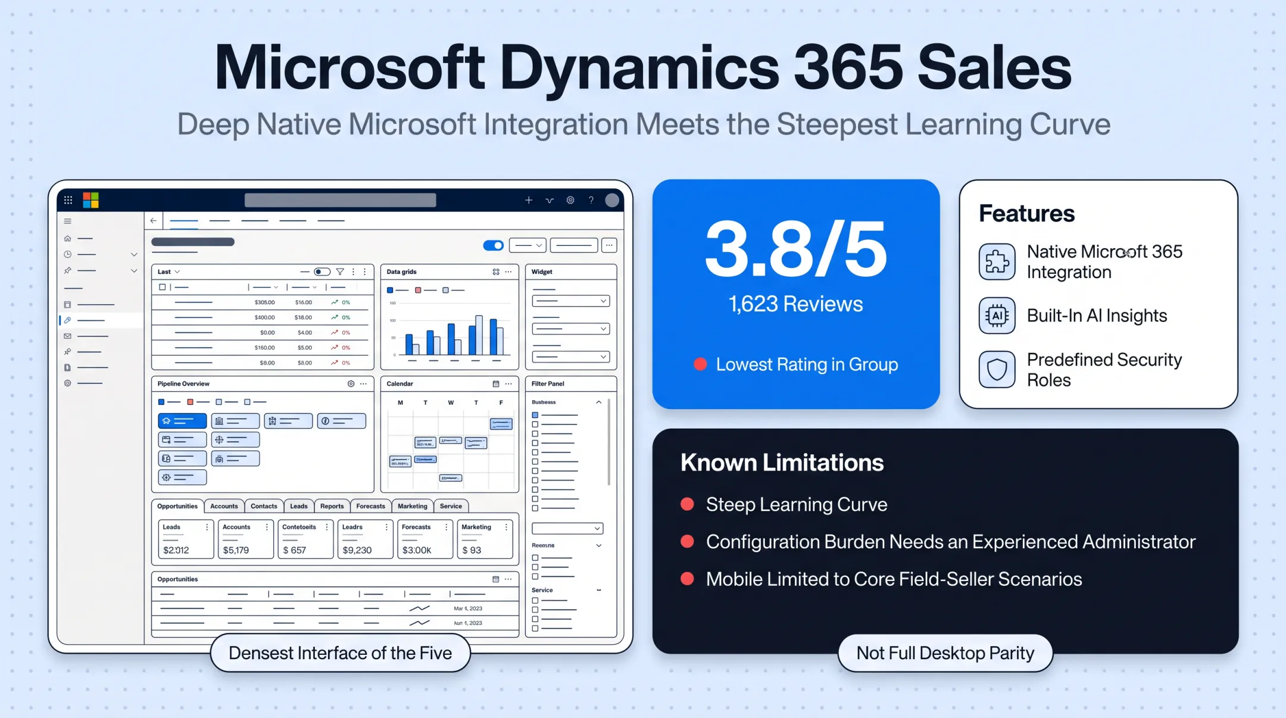This screenshot has height=718, width=1286.
Task: Click the Data grids layout icon
Action: pos(496,271)
